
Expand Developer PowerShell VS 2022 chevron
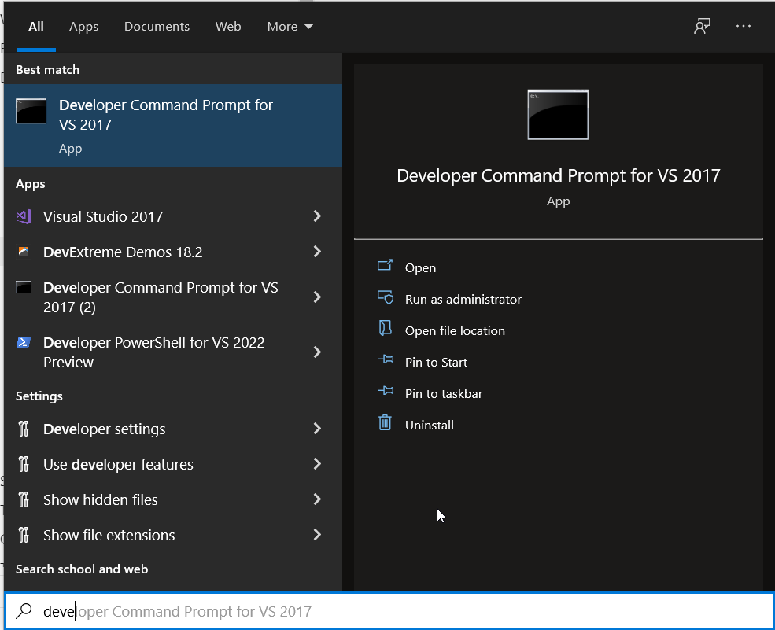(317, 352)
